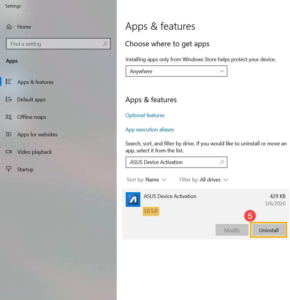This screenshot has width=290, height=300.
Task: Open App execution aliases link
Action: coord(150,130)
